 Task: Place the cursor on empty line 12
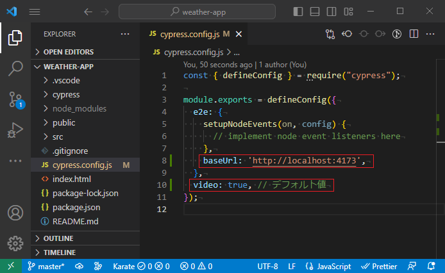312,210
